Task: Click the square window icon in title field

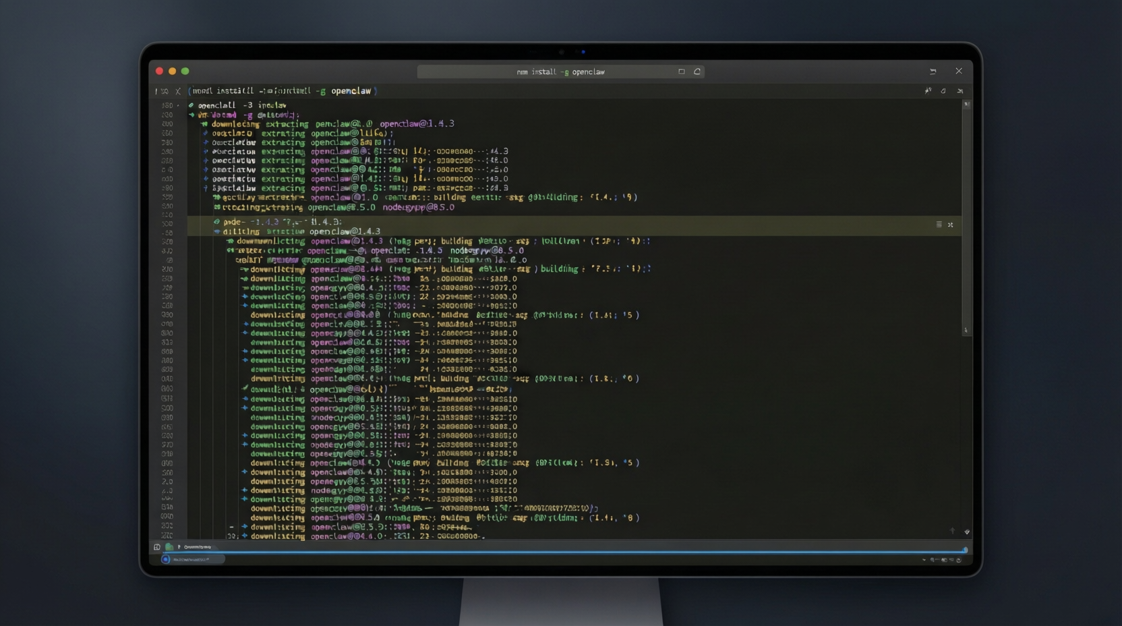Action: tap(682, 72)
